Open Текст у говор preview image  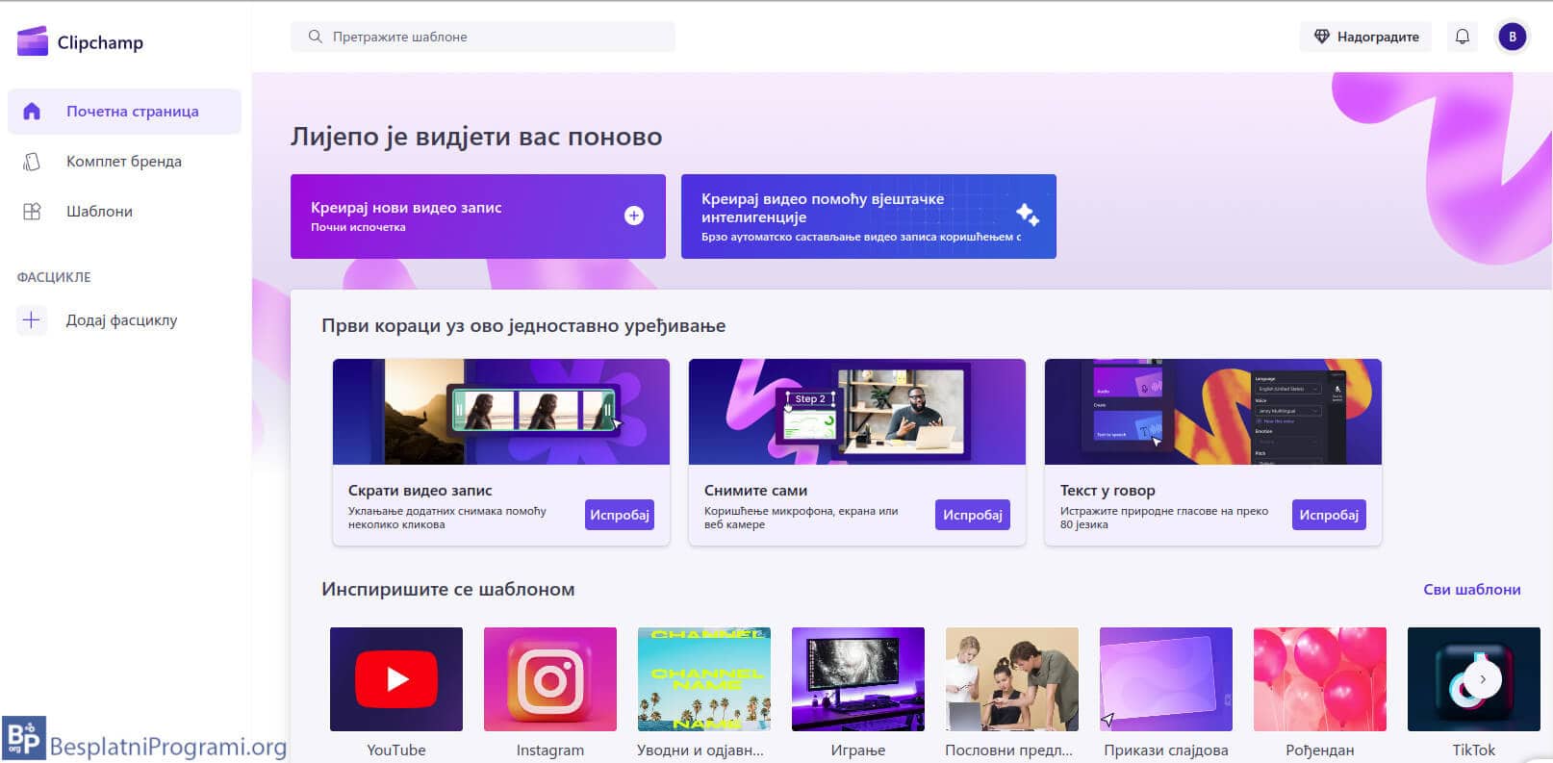(x=1213, y=412)
